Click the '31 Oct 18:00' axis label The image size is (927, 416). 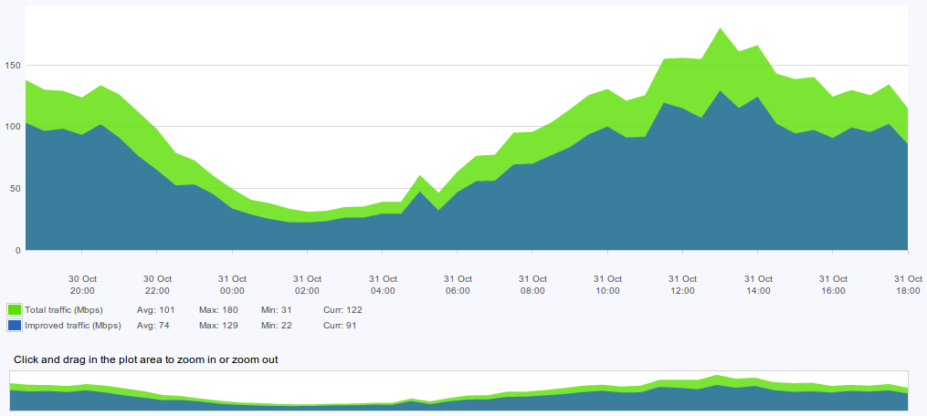[x=908, y=285]
